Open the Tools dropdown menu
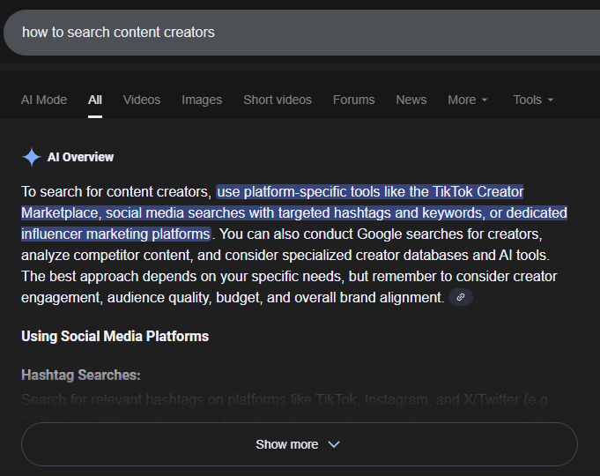The height and width of the screenshot is (476, 600). click(x=533, y=100)
